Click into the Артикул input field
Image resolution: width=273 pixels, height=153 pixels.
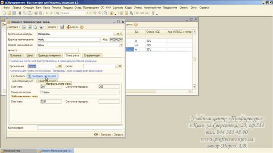(x=58, y=50)
